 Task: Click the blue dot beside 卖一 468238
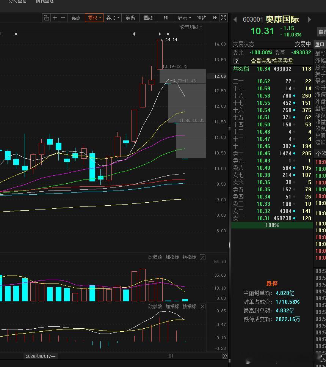point(294,218)
